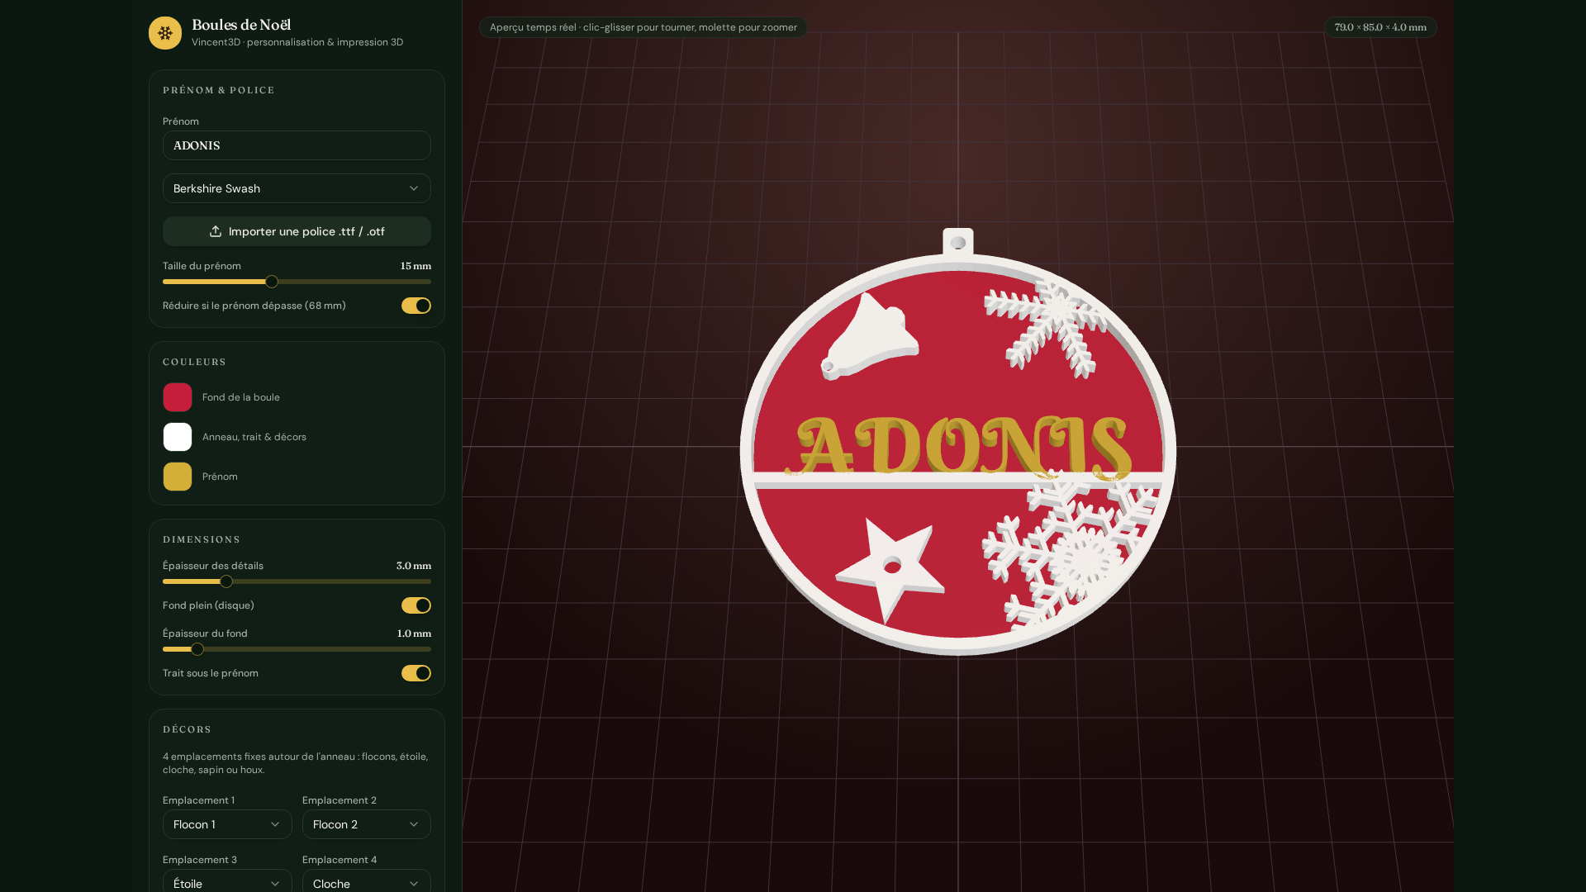Click the Boules de Noël title
Image resolution: width=1586 pixels, height=892 pixels.
point(241,25)
